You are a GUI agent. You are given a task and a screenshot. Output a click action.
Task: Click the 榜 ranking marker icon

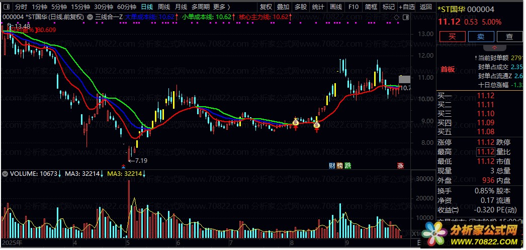340,165
